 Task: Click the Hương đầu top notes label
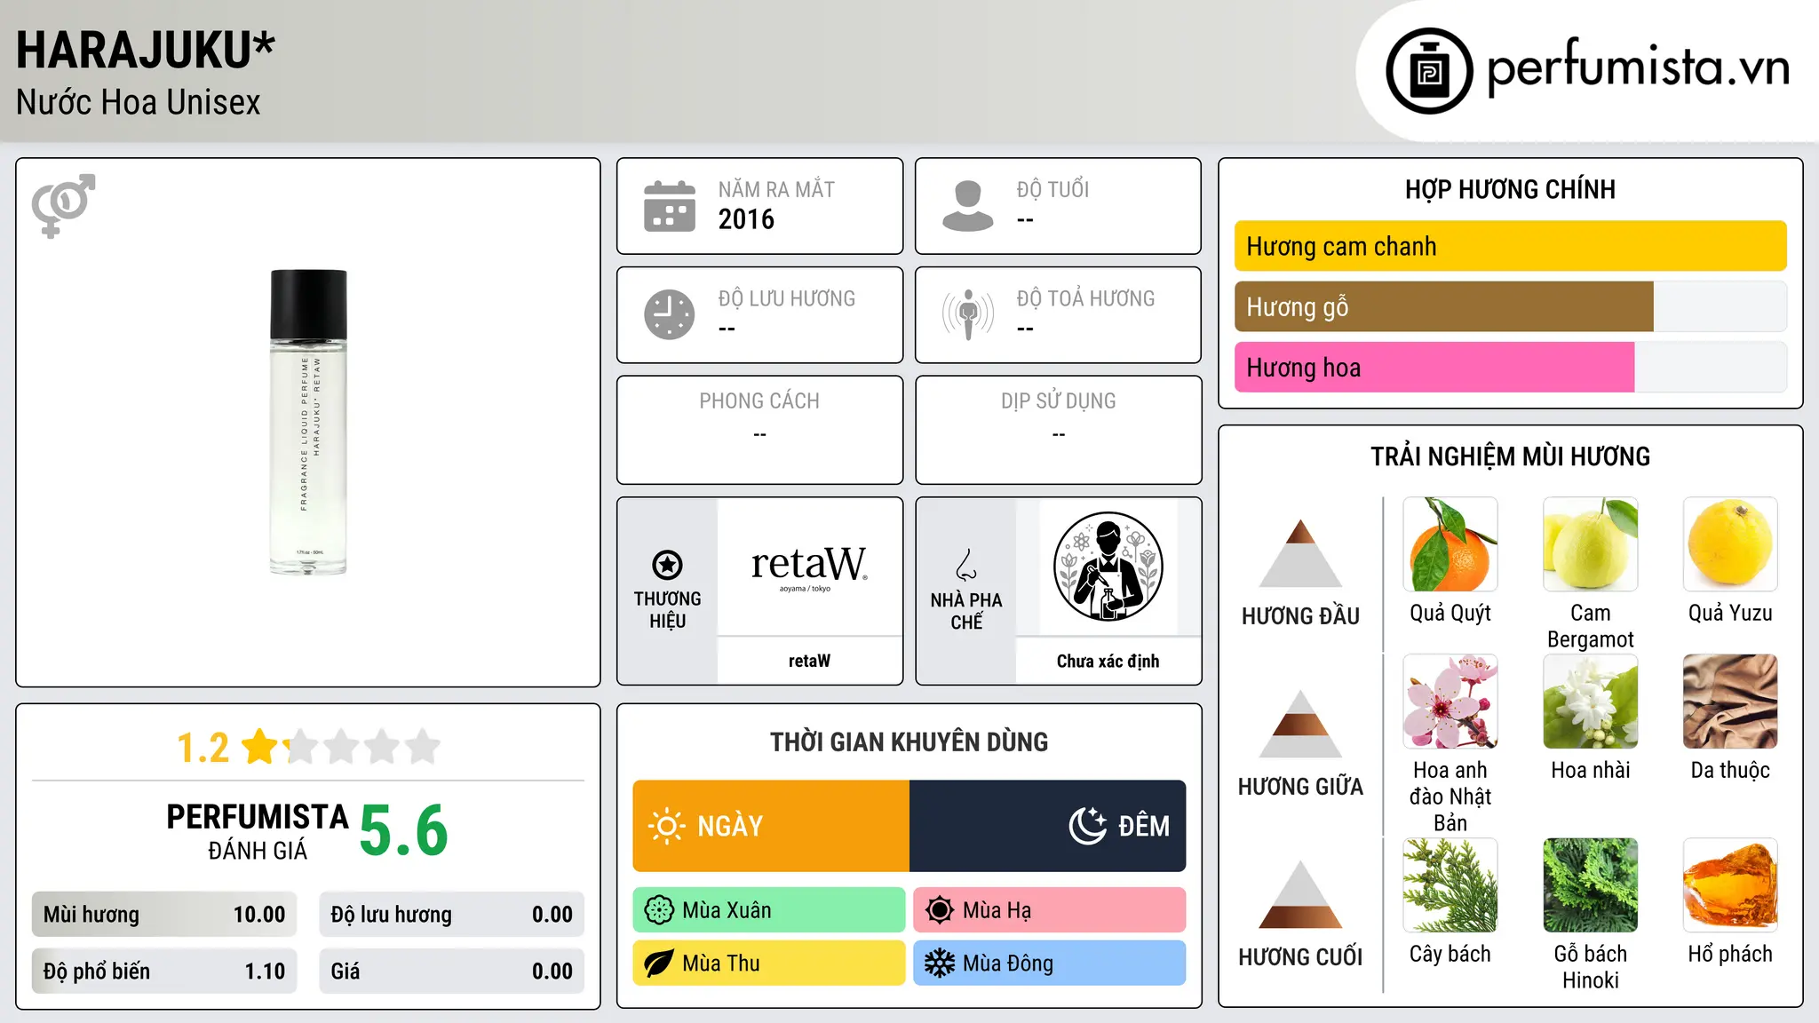1300,616
